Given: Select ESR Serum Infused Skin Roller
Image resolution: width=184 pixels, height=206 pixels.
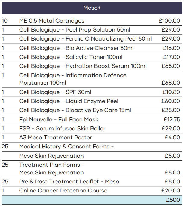Looking at the screenshot, I should coord(62,129).
